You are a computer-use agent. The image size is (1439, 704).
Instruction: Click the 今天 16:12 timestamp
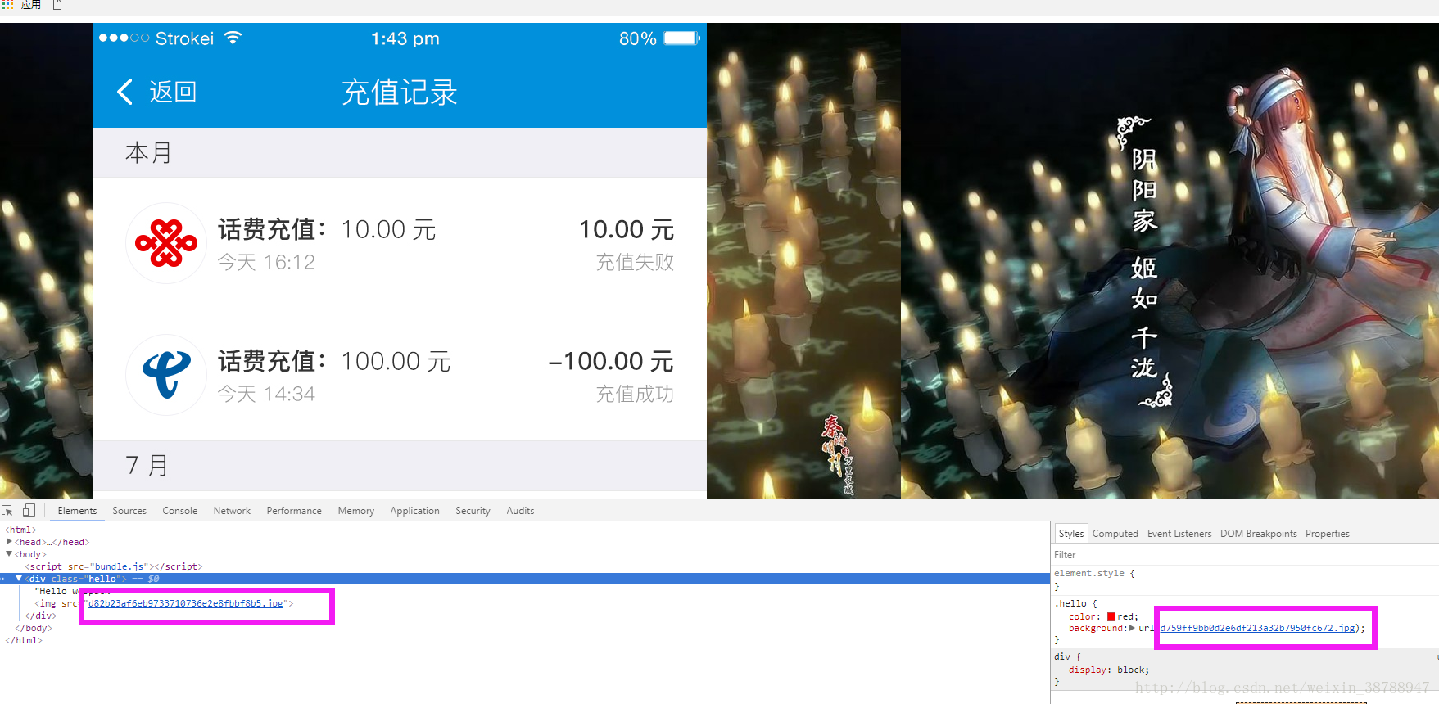point(266,262)
